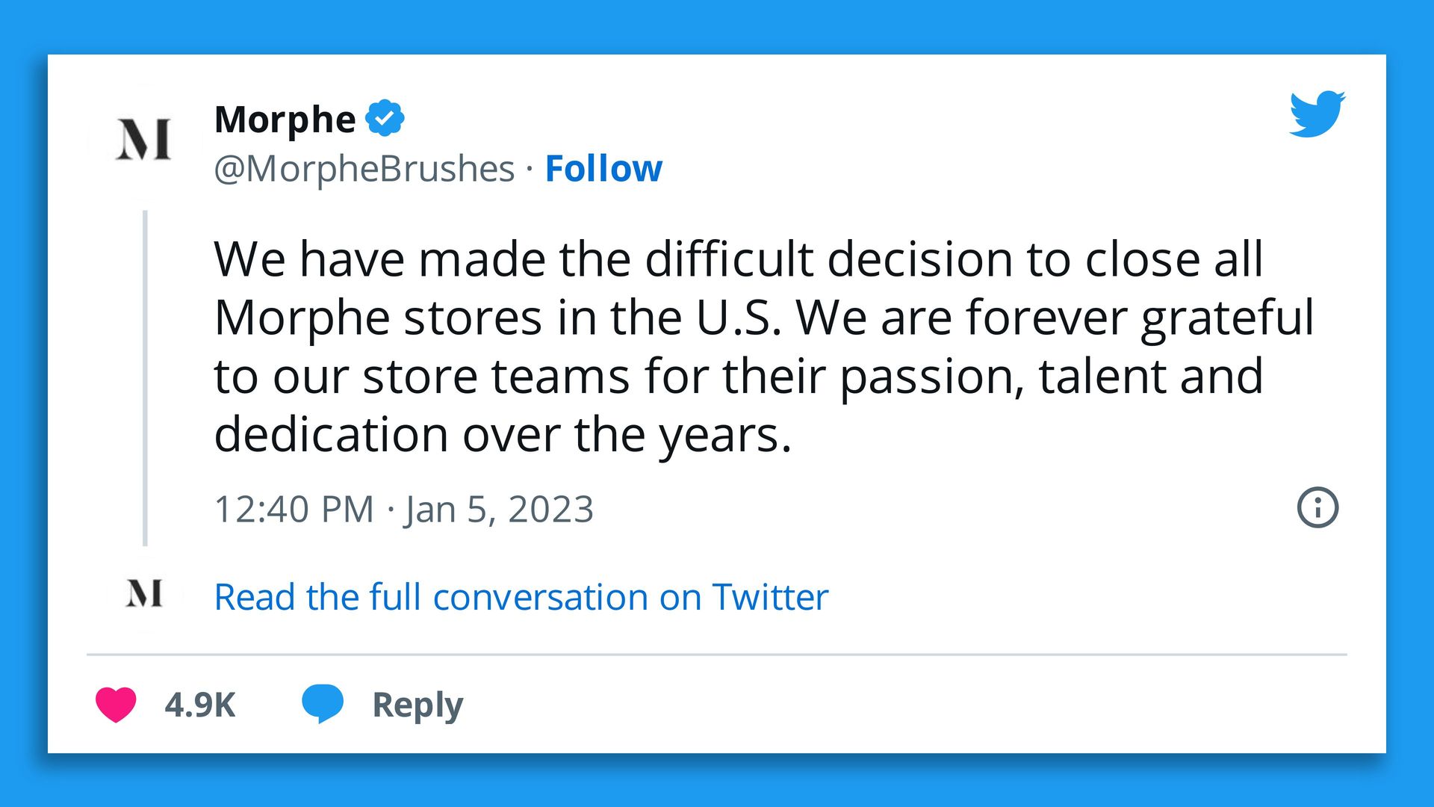The width and height of the screenshot is (1434, 807).
Task: Open the @MorpheBrushes handle
Action: (x=364, y=168)
